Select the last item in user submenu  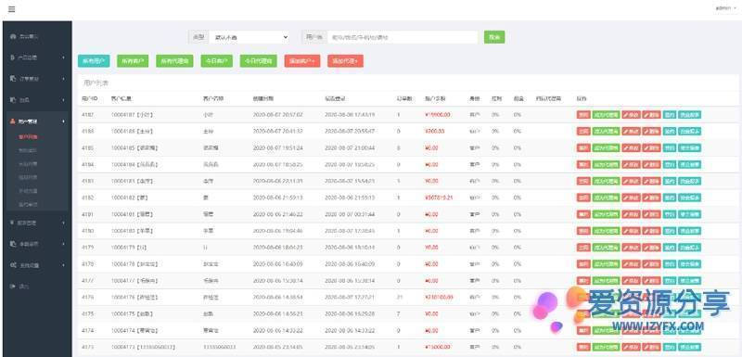28,204
